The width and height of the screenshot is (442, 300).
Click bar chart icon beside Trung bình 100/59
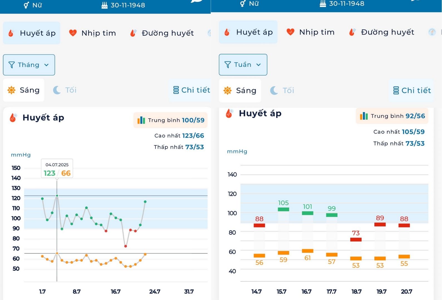pyautogui.click(x=141, y=120)
